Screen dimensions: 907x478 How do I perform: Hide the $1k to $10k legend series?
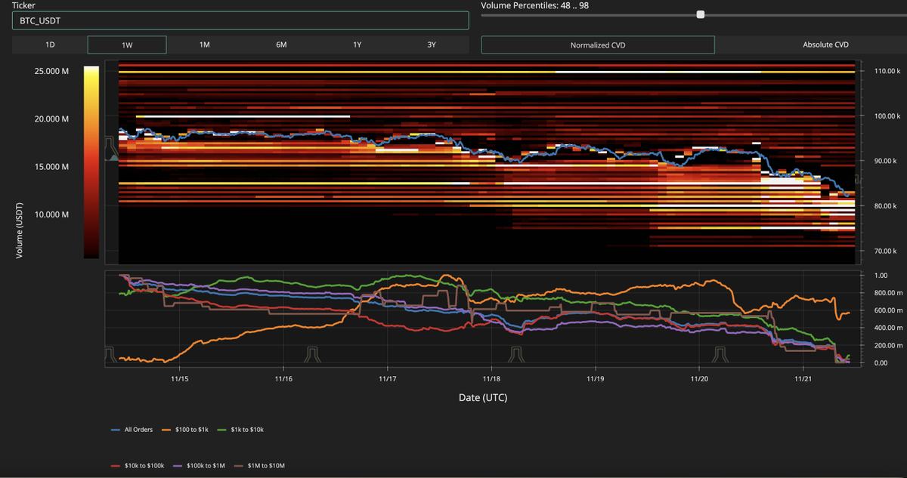[246, 430]
